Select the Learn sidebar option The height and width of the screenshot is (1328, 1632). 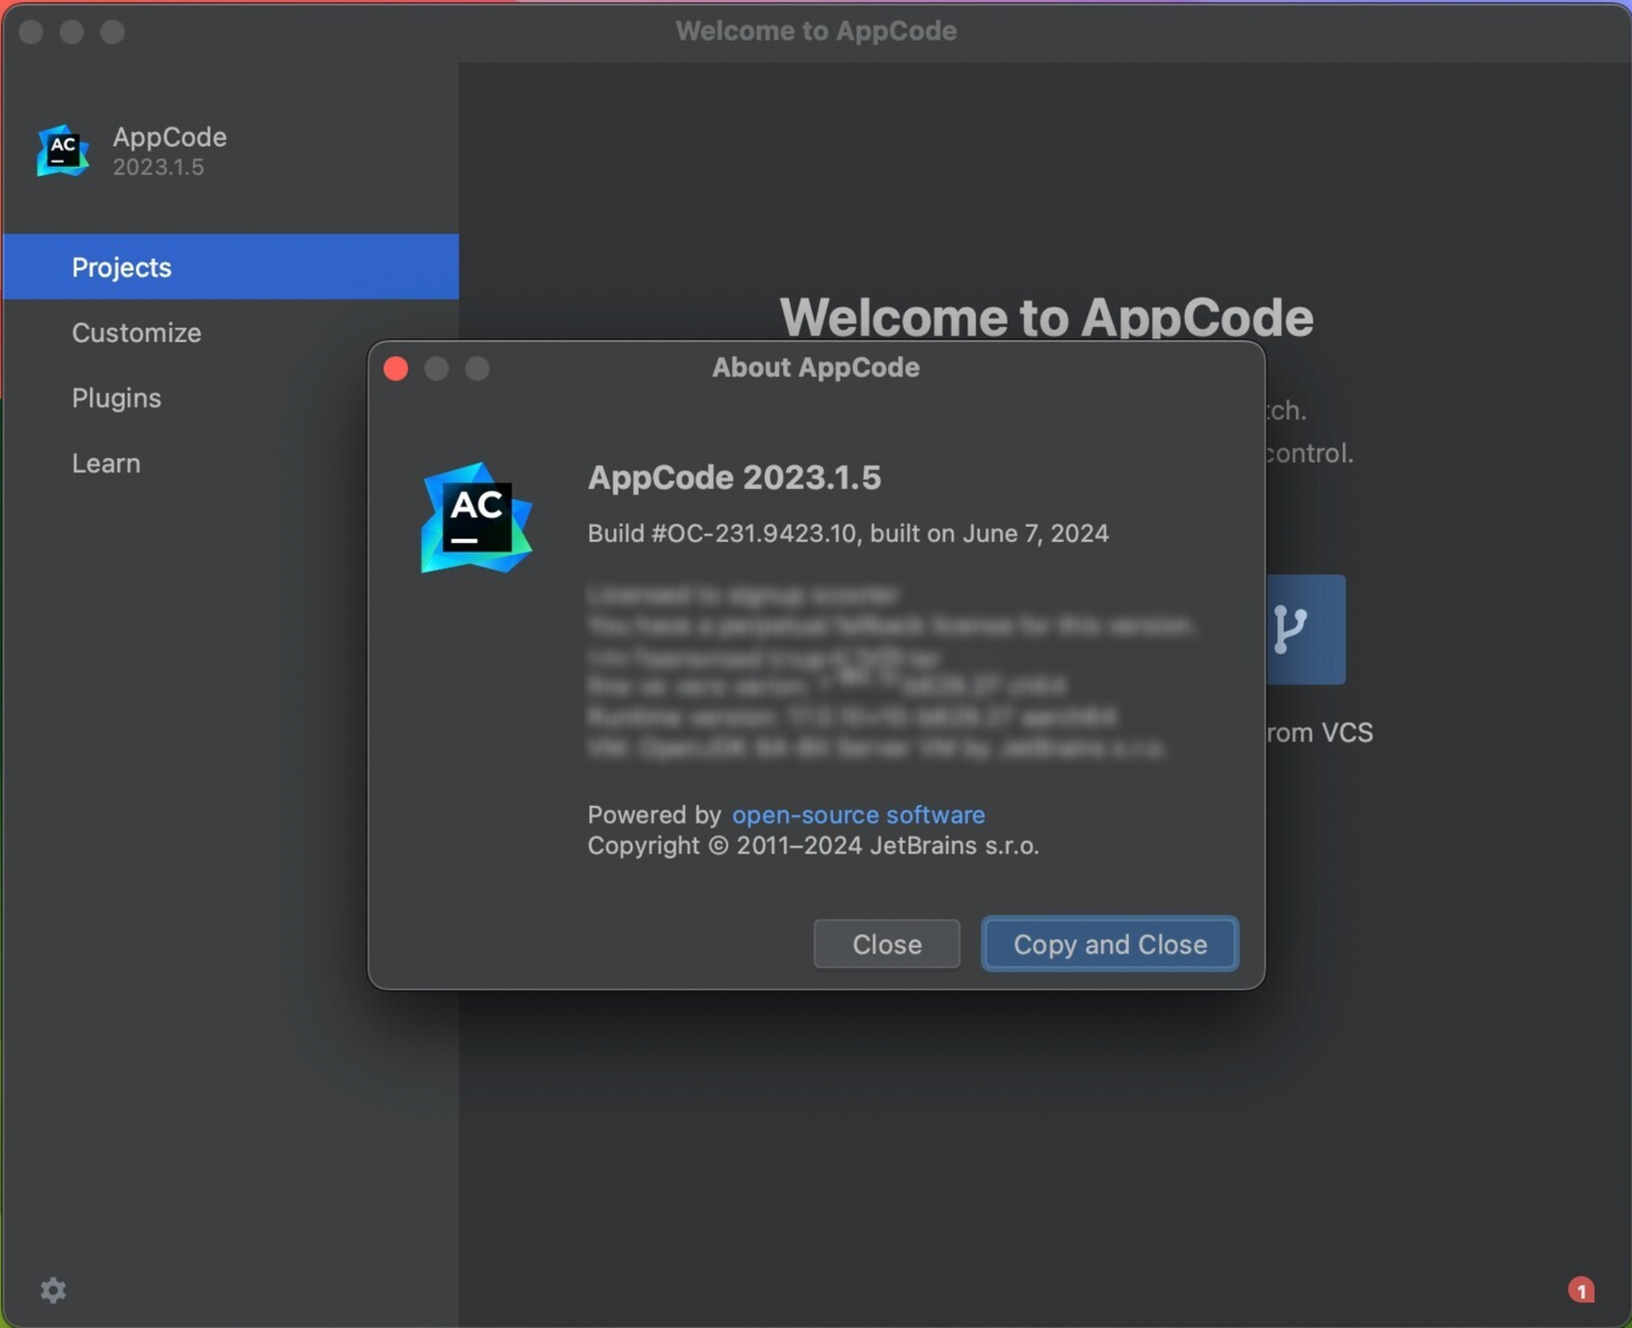[x=104, y=462]
